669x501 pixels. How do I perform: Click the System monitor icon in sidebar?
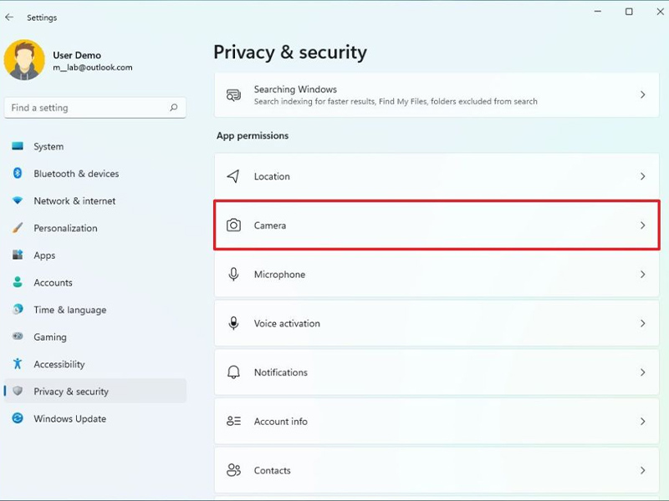tap(18, 146)
